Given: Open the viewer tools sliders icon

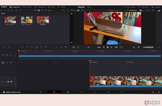Looking at the screenshot, I should point(78,47).
